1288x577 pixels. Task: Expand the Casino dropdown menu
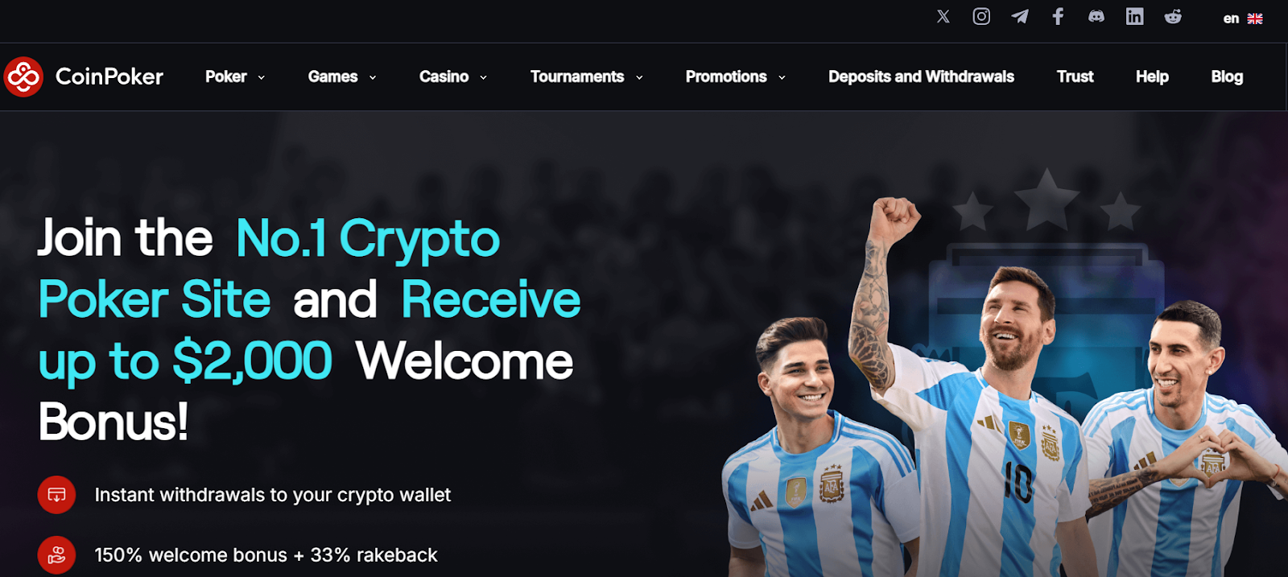[x=453, y=76]
